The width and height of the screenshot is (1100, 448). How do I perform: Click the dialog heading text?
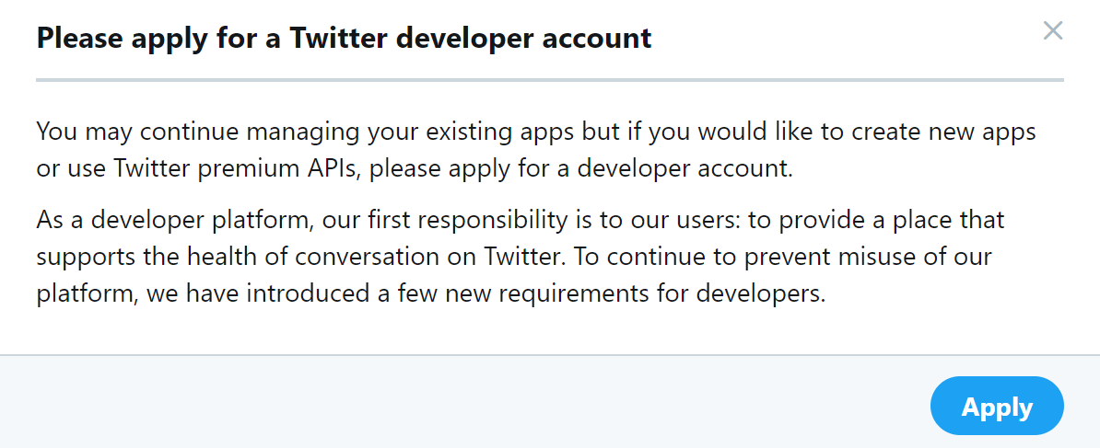(x=344, y=39)
